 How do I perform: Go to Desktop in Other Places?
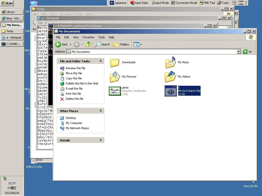71,118
